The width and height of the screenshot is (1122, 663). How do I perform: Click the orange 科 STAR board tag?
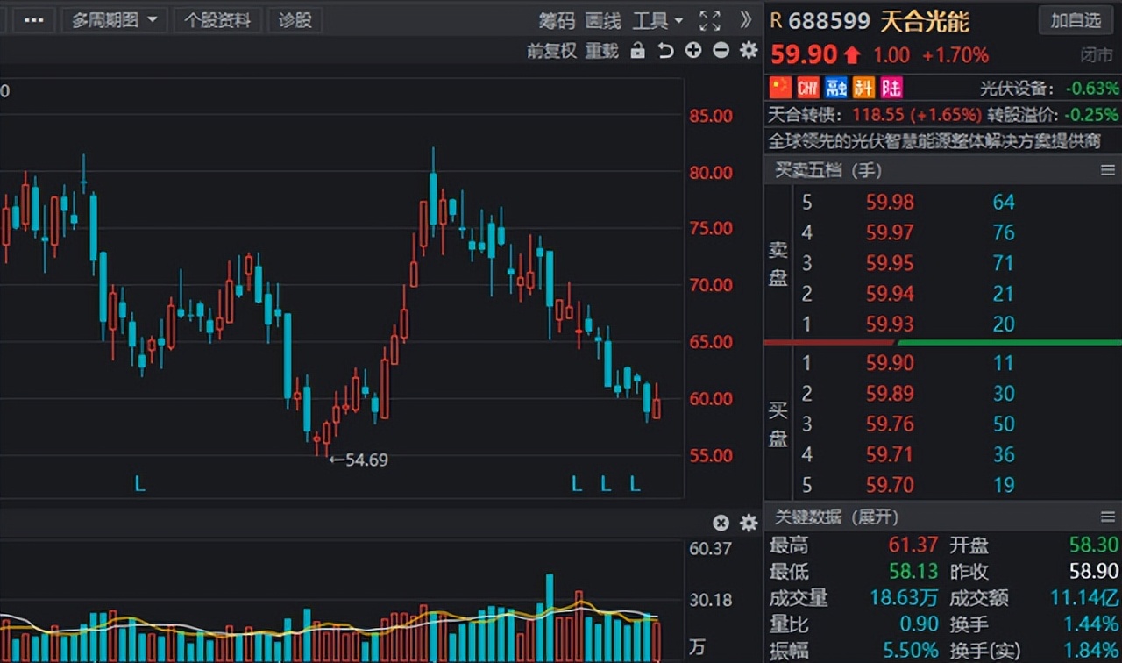coord(864,87)
